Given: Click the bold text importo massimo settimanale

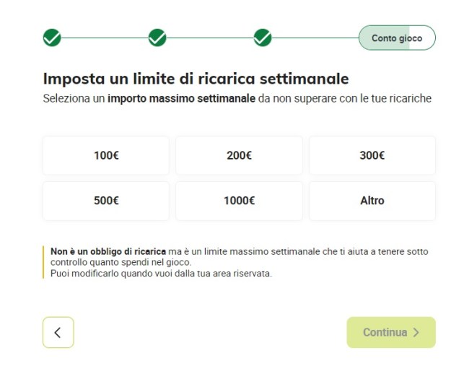Looking at the screenshot, I should [181, 98].
